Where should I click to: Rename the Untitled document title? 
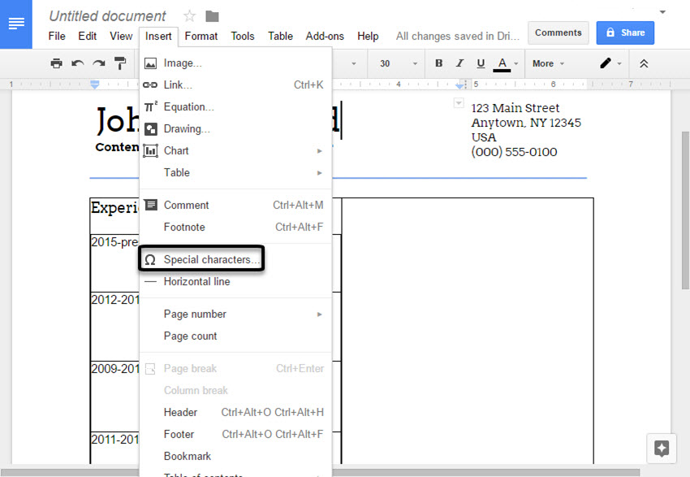click(x=107, y=16)
